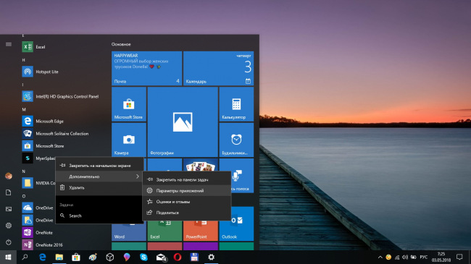Screen dimensions: 471x264
Task: Open Settings gear in Start sidebar
Action: point(9,225)
